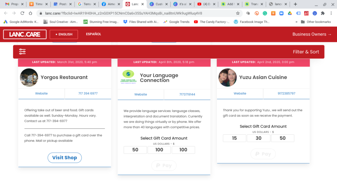Call Yorgos at 717 394 6977
The width and height of the screenshot is (337, 189).
pos(88,94)
